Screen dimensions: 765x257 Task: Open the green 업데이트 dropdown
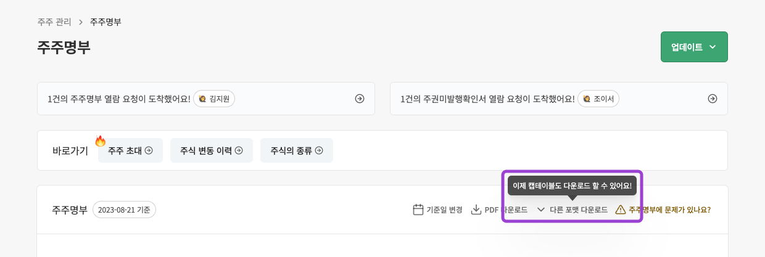694,47
